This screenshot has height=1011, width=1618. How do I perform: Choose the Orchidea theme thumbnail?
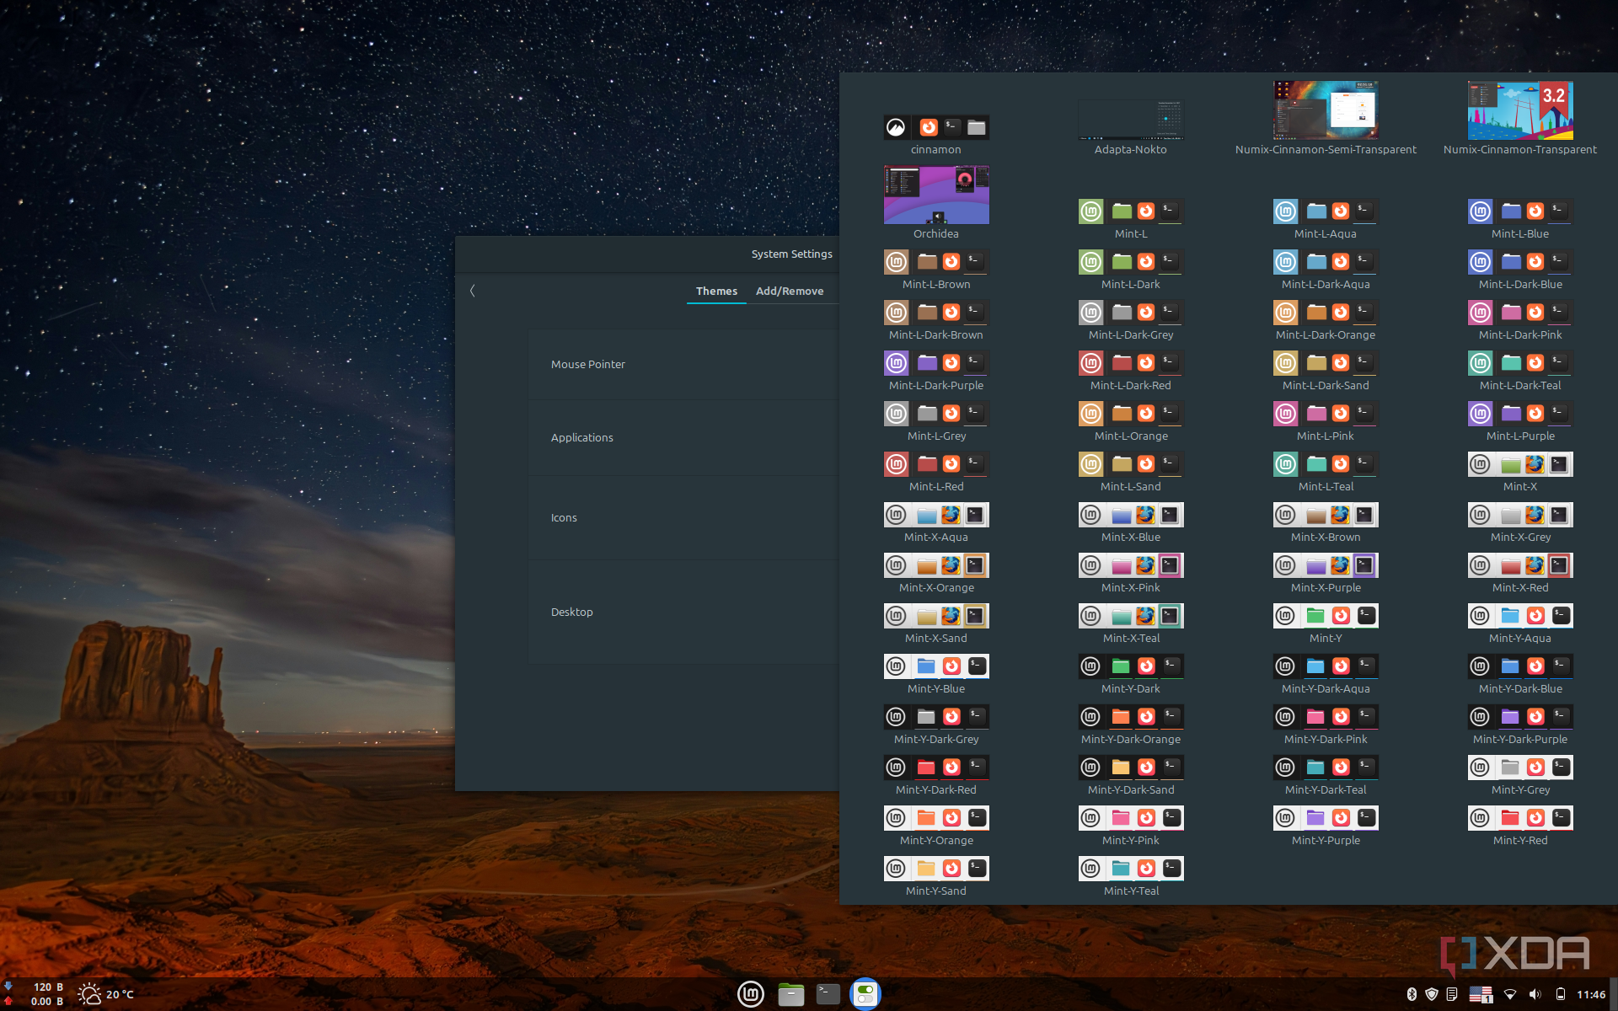[x=935, y=195]
